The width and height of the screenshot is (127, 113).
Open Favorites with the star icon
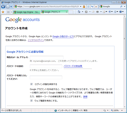(x=3, y=12)
